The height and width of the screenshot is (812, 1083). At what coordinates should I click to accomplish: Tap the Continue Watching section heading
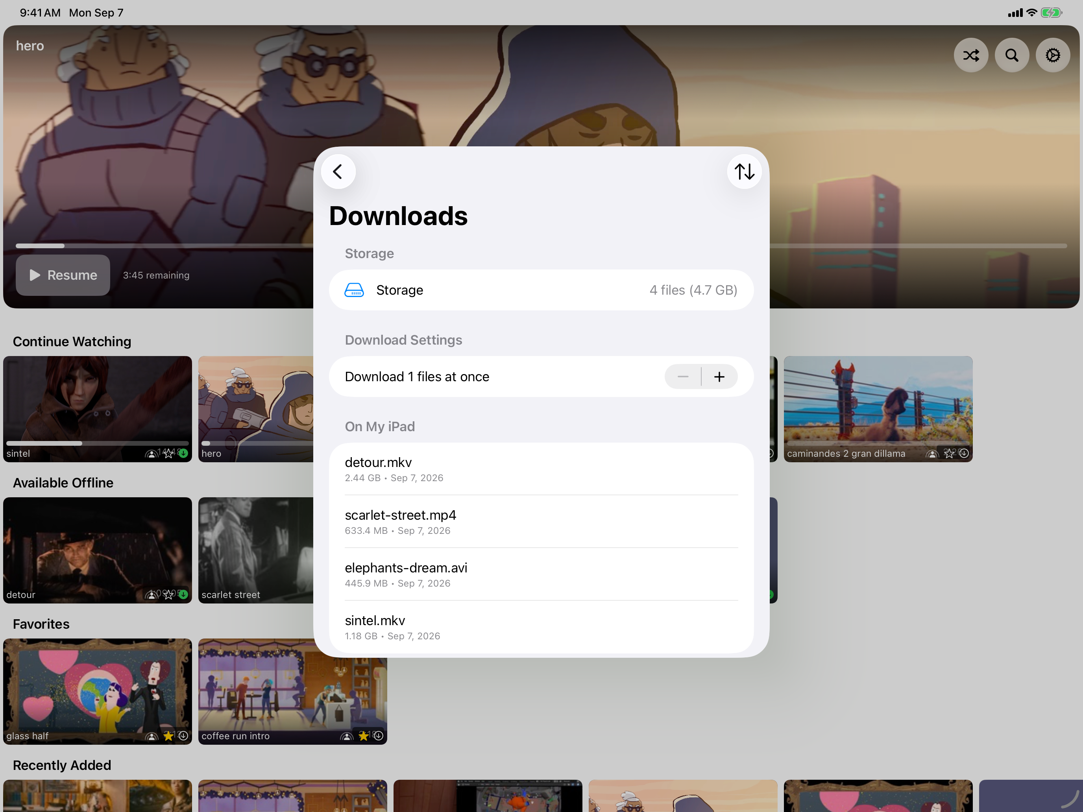tap(72, 341)
